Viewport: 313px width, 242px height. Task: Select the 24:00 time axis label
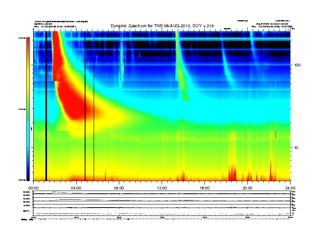[x=290, y=188]
